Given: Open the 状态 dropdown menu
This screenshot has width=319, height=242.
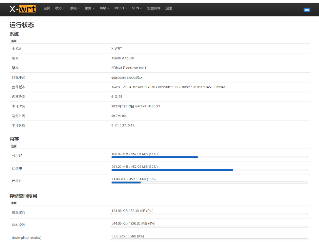Looking at the screenshot, I should pos(60,8).
